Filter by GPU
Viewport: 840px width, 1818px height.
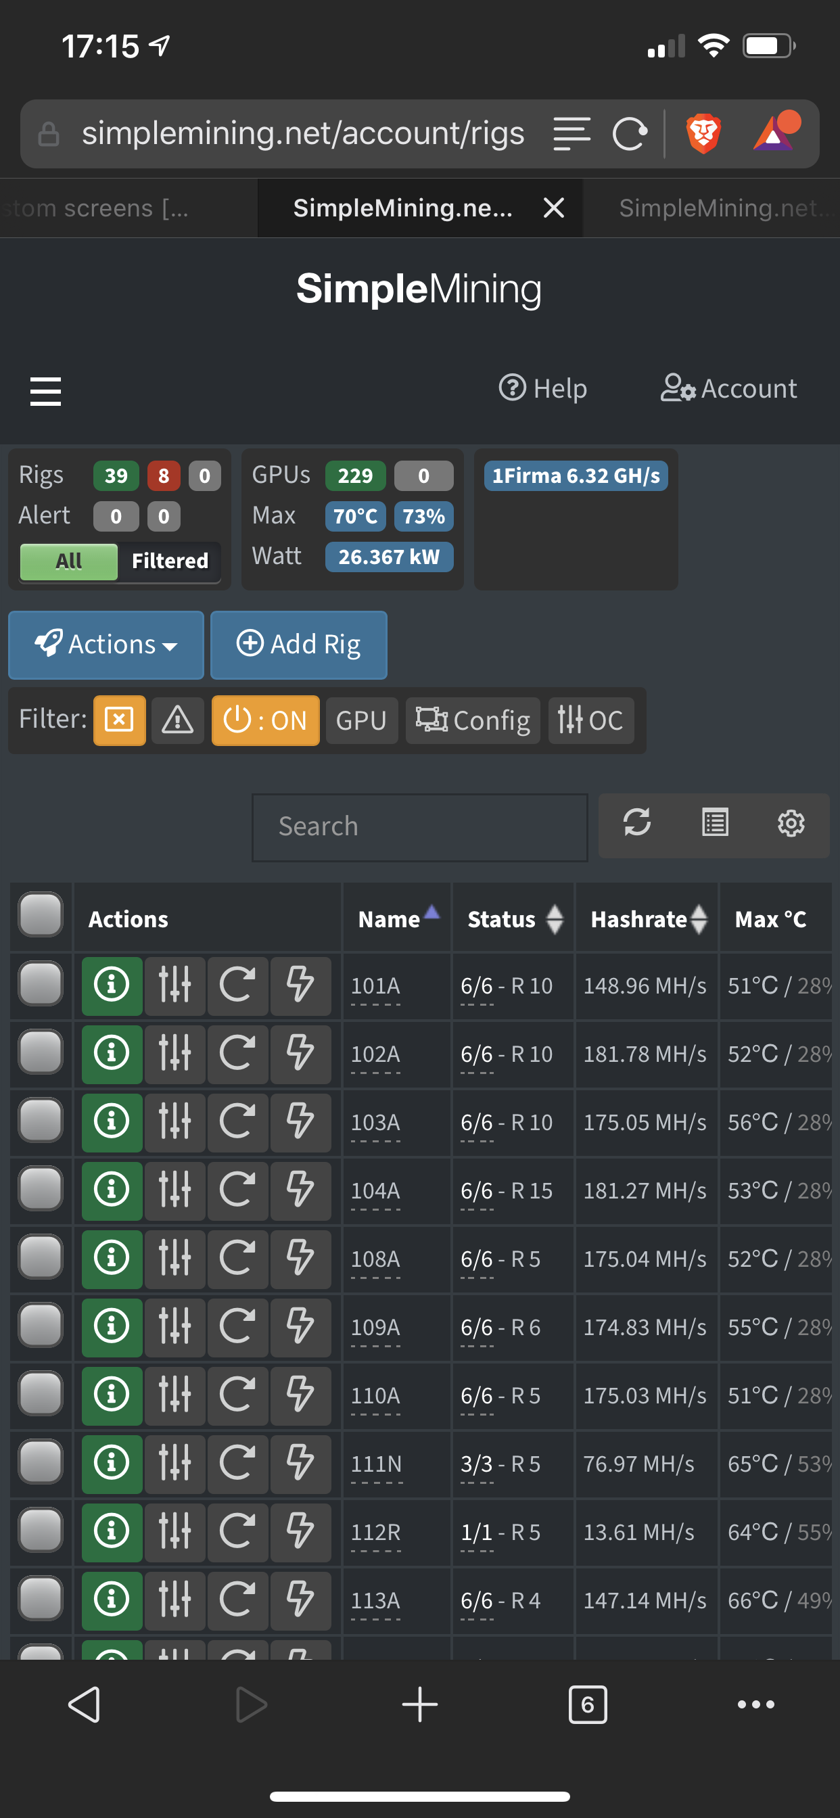[x=361, y=720]
